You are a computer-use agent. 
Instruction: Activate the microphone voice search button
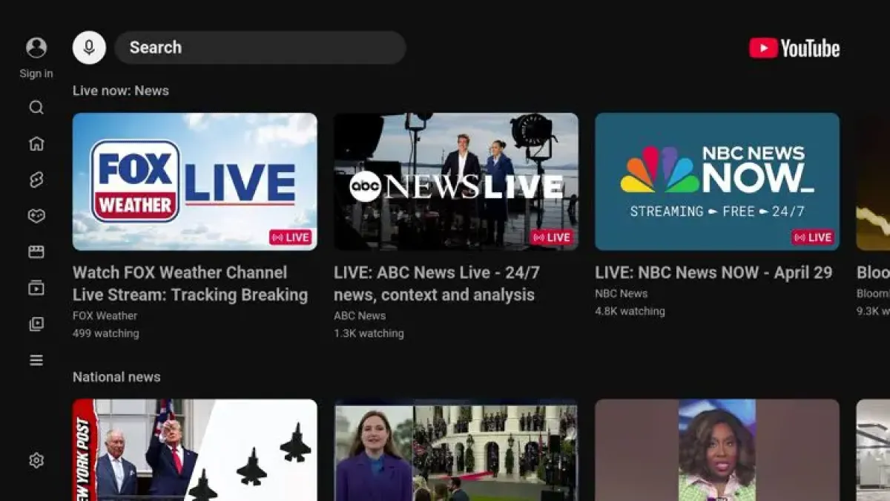click(89, 48)
